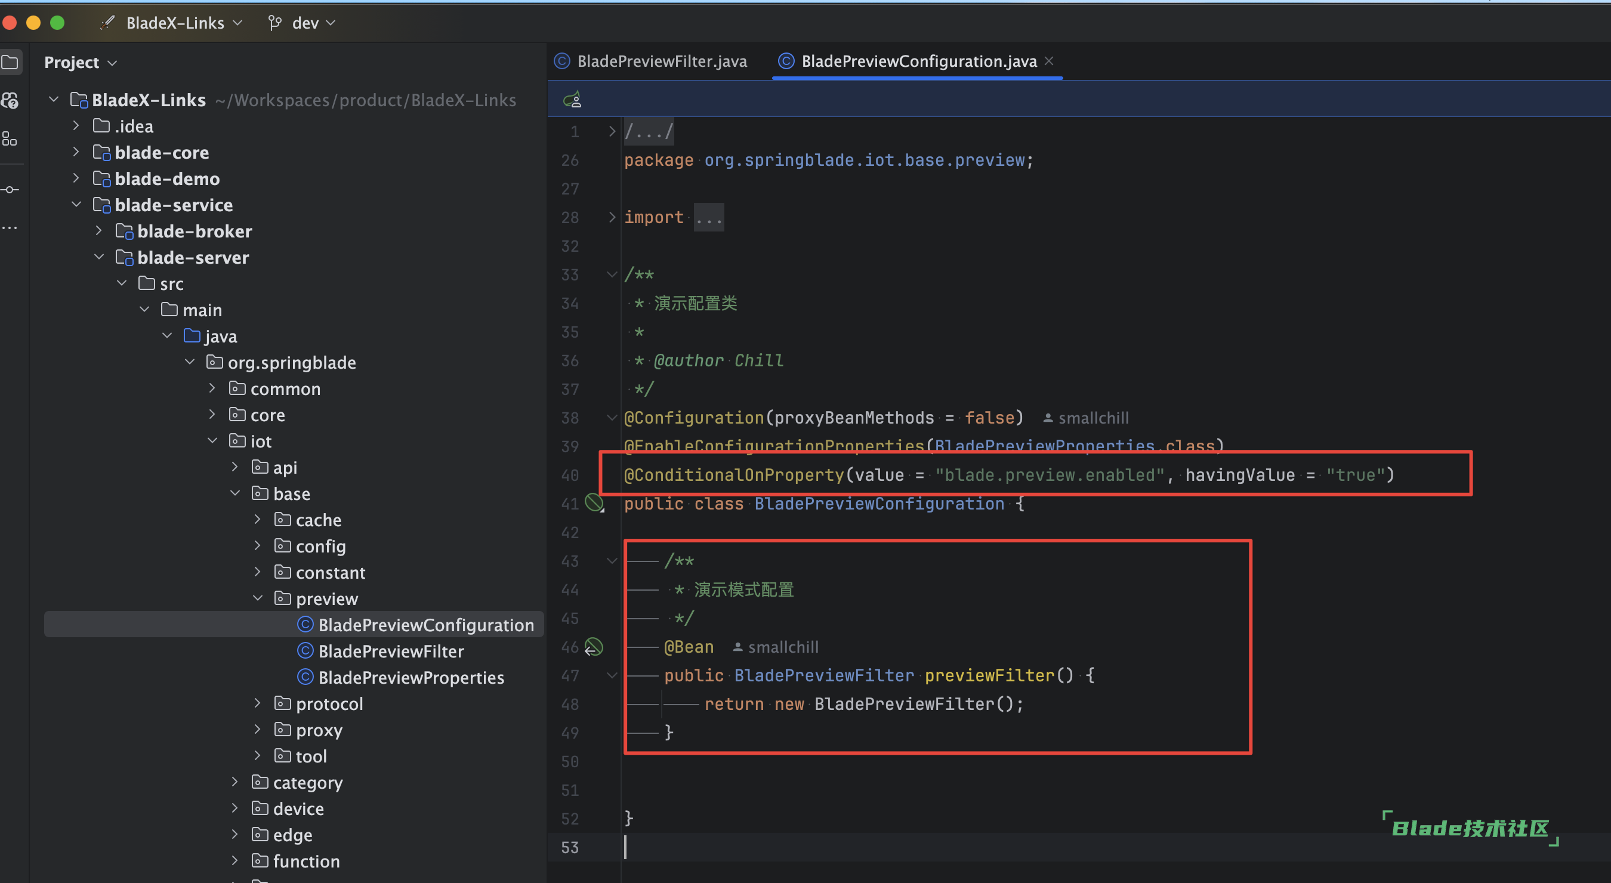Click the smallchill author hint on line 38
The image size is (1611, 883).
1087,418
